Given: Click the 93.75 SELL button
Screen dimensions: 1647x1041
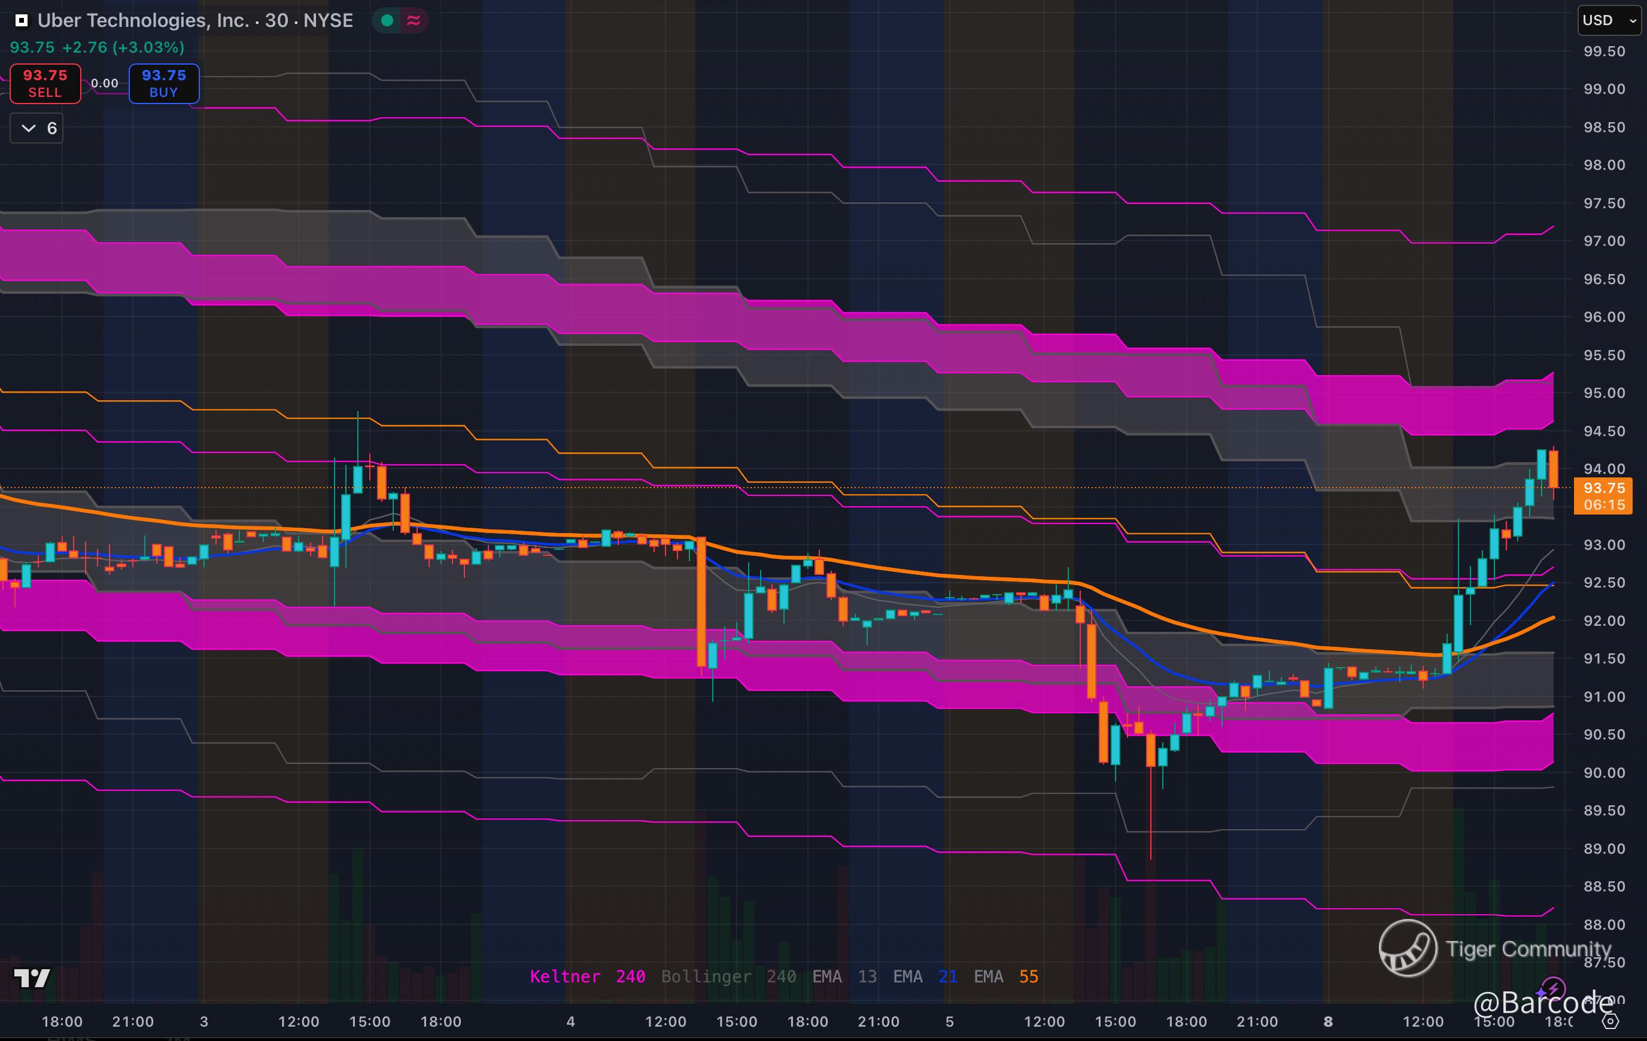Looking at the screenshot, I should pos(45,83).
